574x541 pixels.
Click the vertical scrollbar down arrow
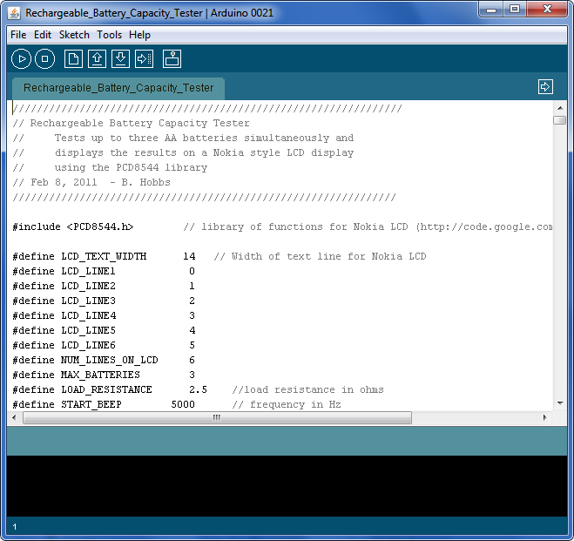click(560, 403)
